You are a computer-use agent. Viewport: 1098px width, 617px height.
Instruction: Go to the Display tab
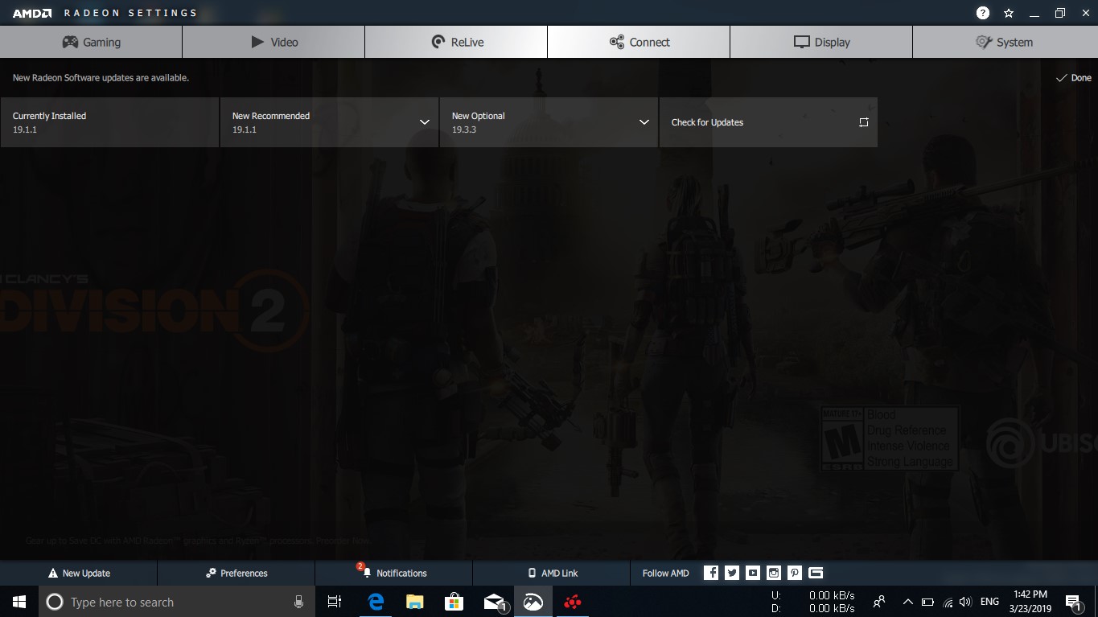[821, 42]
